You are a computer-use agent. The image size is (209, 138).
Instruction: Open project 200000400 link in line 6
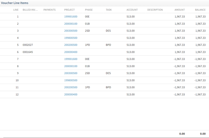(71, 52)
